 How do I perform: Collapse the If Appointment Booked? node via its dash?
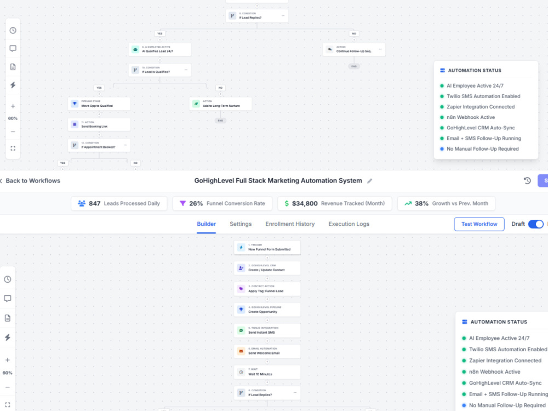tap(125, 145)
